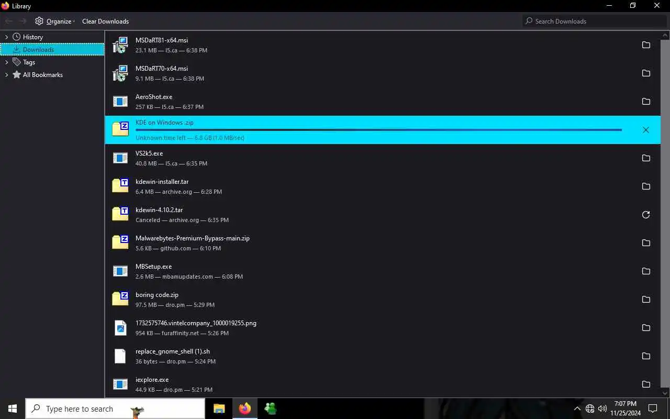Open the volume control tray icon
Viewport: 670px width, 419px height.
(602, 409)
